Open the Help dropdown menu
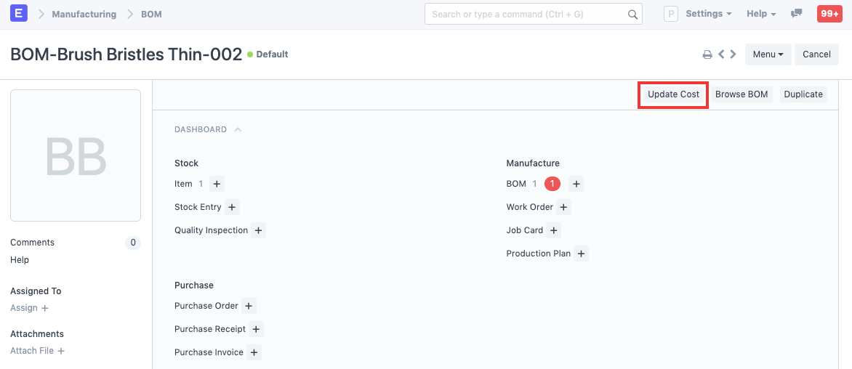Image resolution: width=852 pixels, height=369 pixels. tap(761, 14)
